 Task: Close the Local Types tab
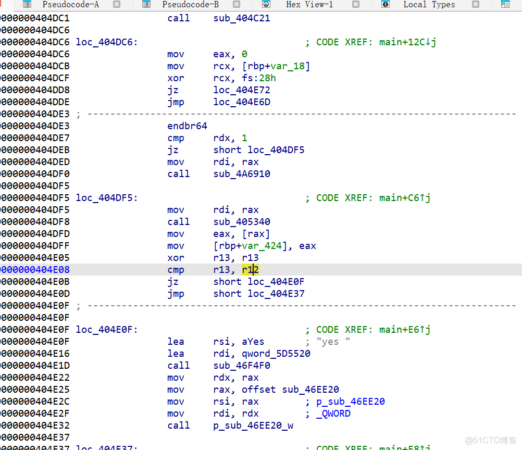475,5
